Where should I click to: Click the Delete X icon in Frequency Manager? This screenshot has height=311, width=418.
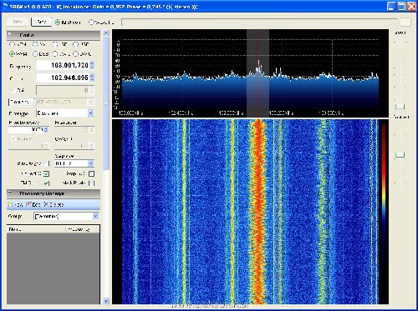tap(46, 204)
